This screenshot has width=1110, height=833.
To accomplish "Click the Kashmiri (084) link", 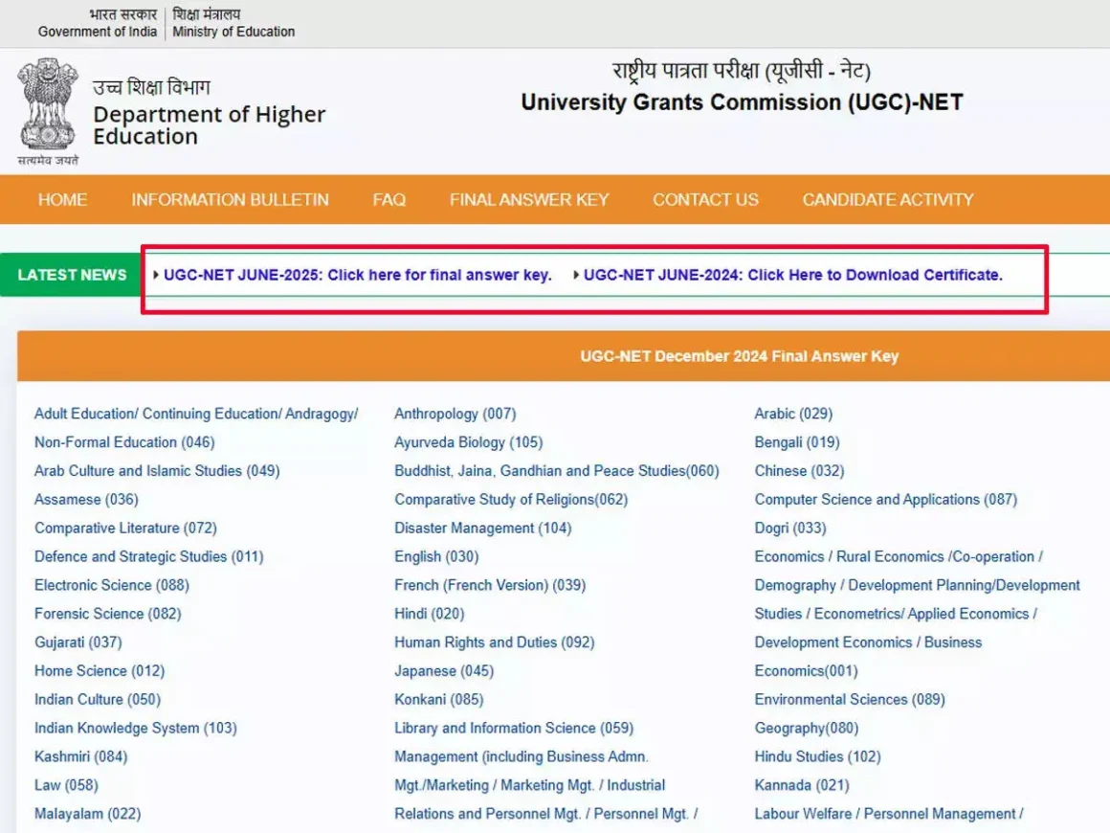I will (x=80, y=756).
